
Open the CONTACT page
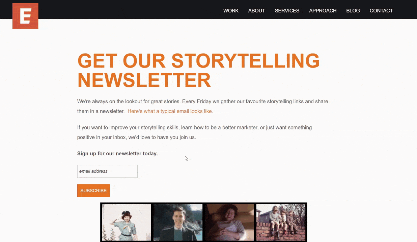381,11
